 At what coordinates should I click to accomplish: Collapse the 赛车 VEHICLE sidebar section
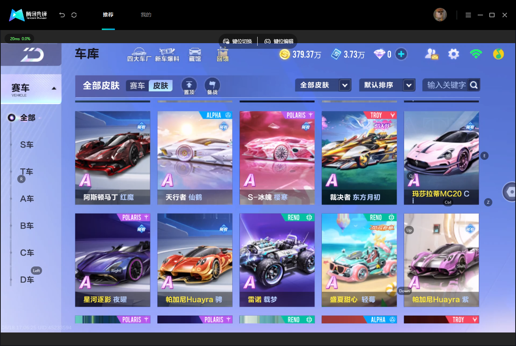(31, 89)
